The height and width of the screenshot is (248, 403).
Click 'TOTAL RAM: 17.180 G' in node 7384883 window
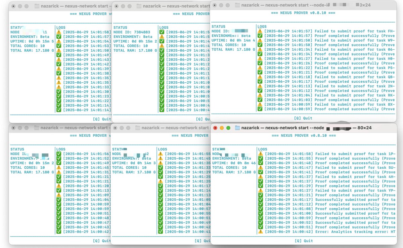click(135, 50)
